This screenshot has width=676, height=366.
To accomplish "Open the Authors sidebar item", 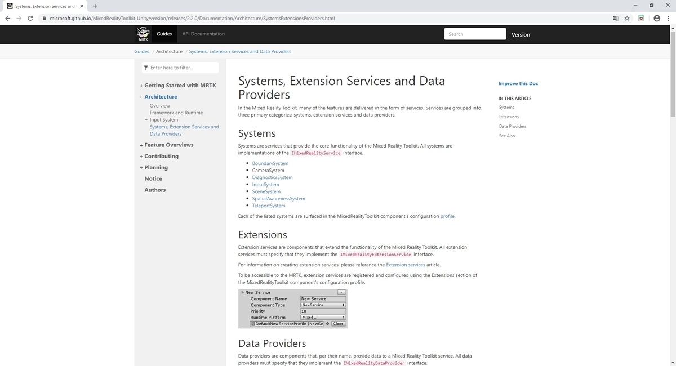I will (155, 190).
